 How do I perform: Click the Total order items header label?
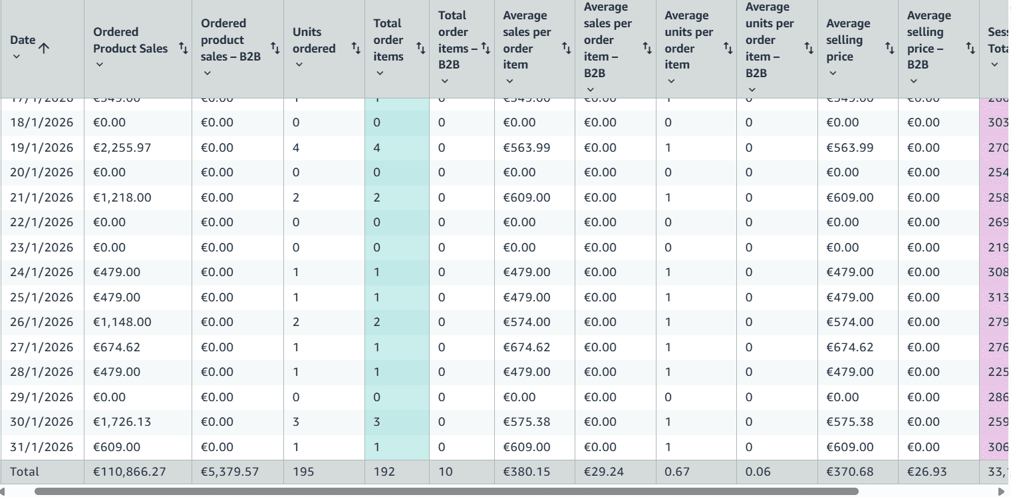[x=388, y=40]
